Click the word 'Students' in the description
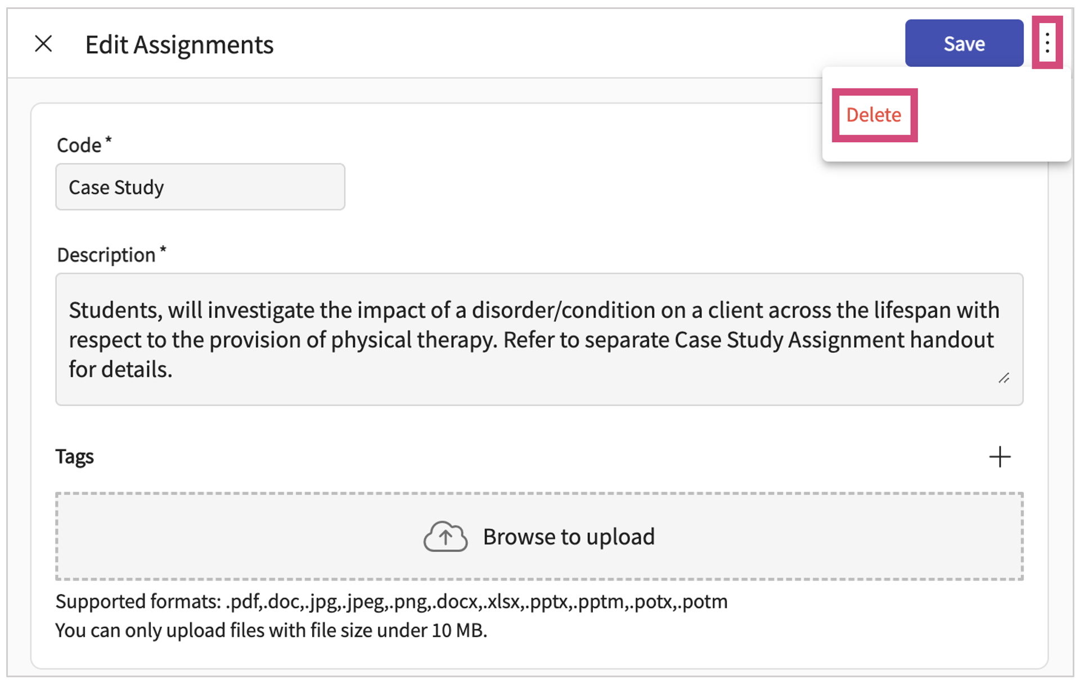The image size is (1080, 684). coord(115,310)
